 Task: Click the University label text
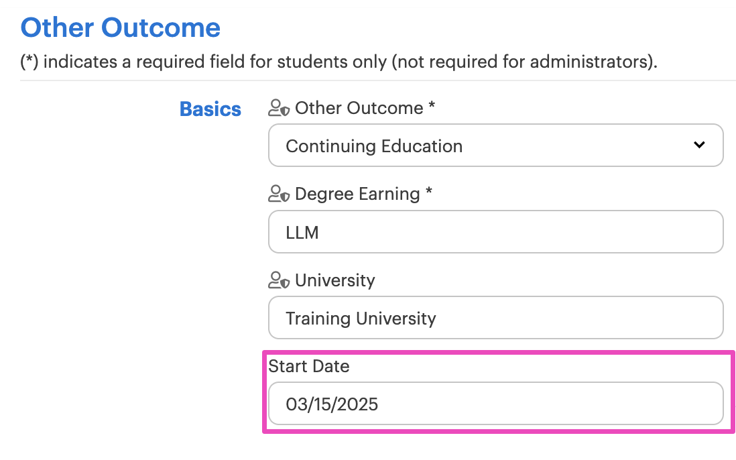(x=335, y=280)
